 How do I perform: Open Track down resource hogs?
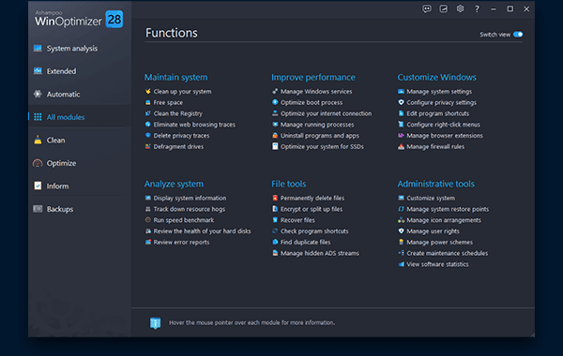190,209
